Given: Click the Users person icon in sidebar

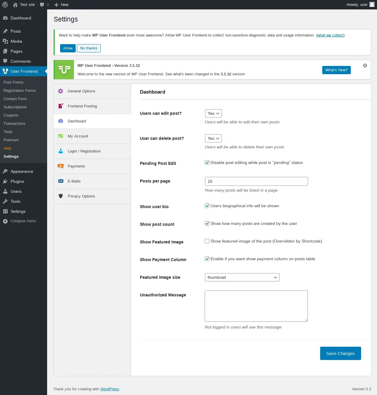Looking at the screenshot, I should 5,191.
